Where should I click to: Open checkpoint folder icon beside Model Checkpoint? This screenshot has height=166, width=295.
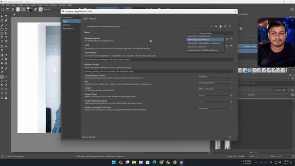pyautogui.click(x=231, y=39)
